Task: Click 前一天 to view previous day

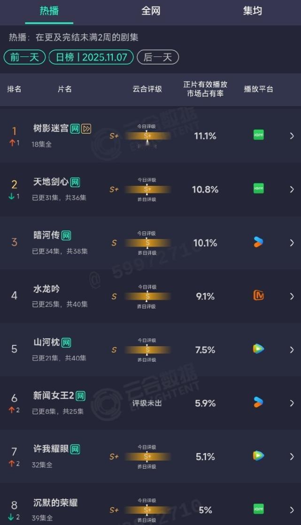Action: click(24, 58)
